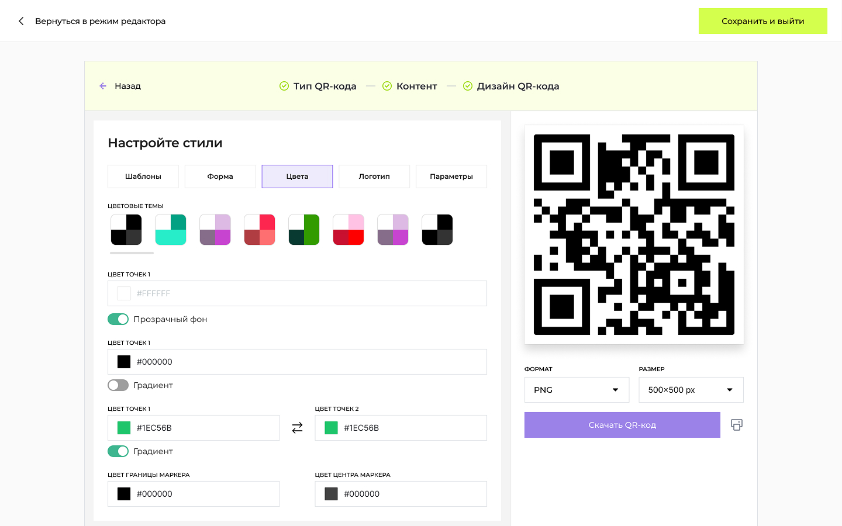The height and width of the screenshot is (526, 842).
Task: Enable the gray Градиент toggle
Action: (118, 385)
